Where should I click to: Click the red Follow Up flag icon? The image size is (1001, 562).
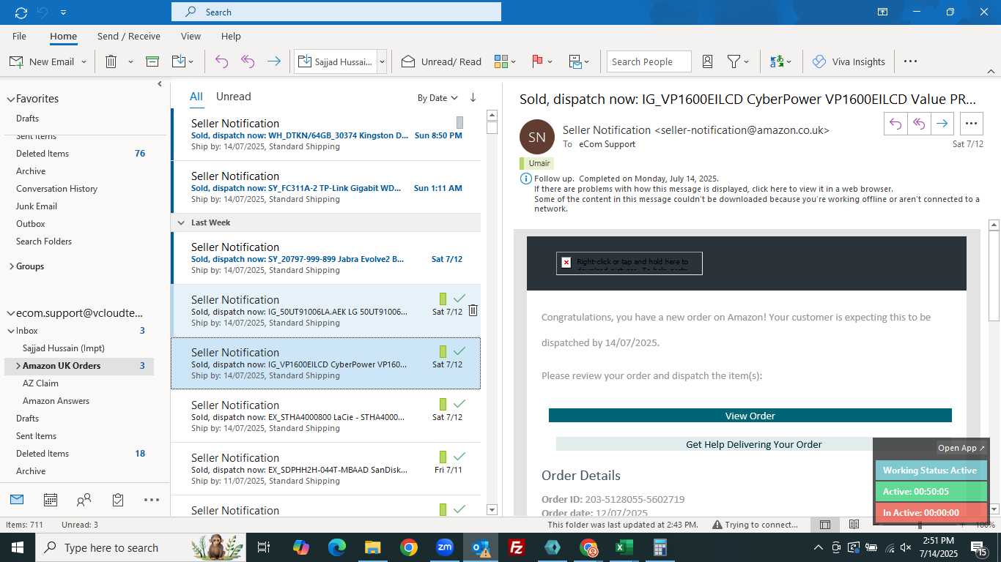[x=537, y=61]
